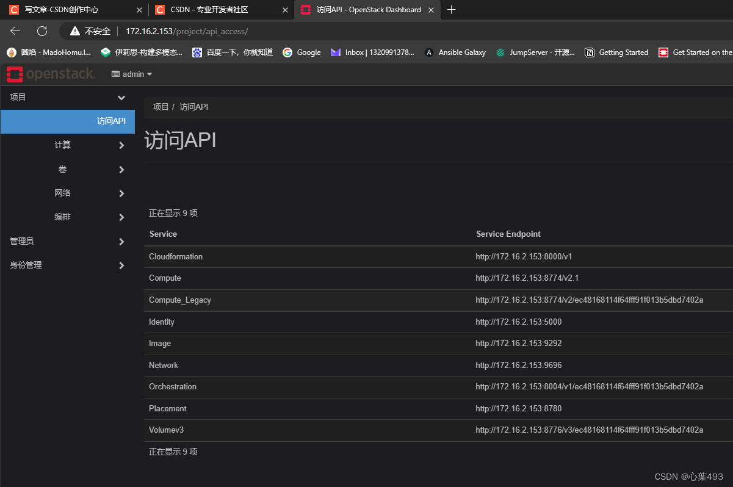Open the JumpServer bookmark
Viewport: 733px width, 487px height.
pos(533,52)
